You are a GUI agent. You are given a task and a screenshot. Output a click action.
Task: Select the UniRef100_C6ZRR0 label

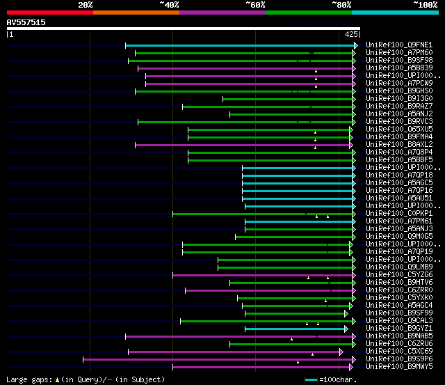click(399, 290)
